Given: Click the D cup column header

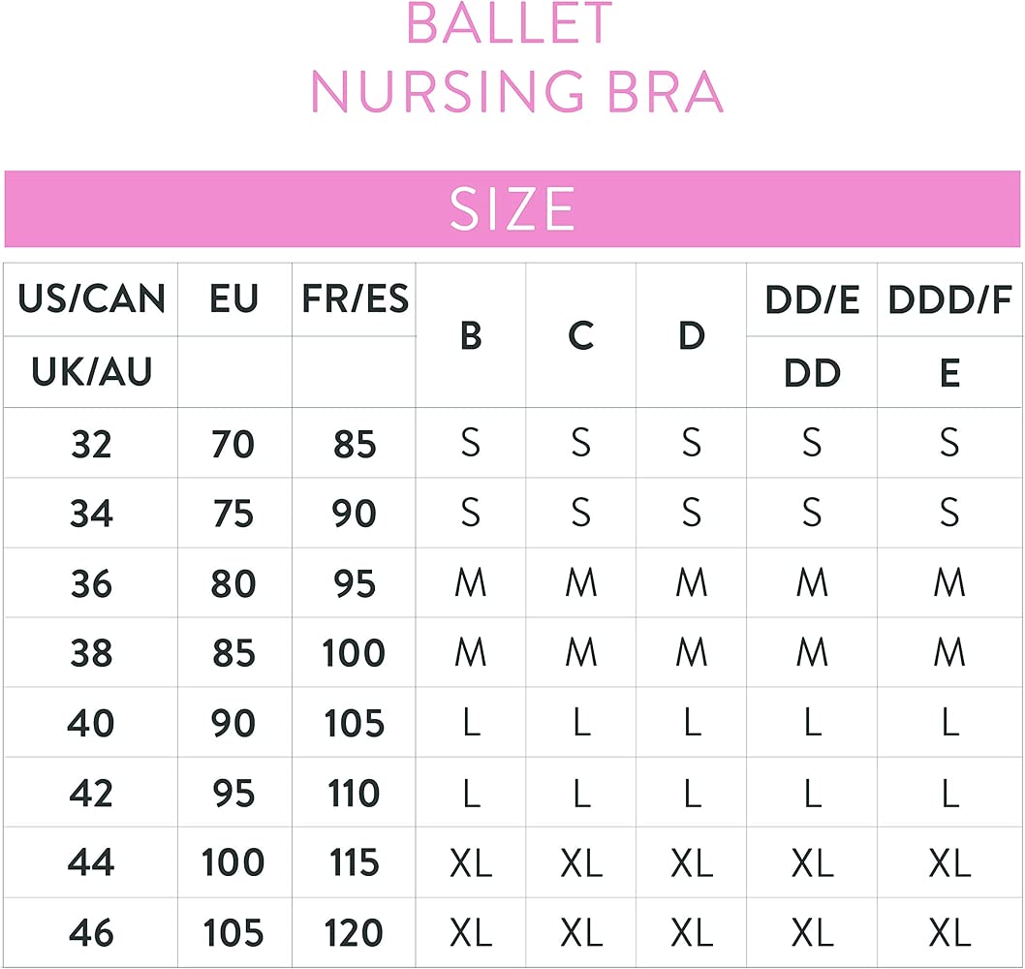Looking at the screenshot, I should (691, 335).
